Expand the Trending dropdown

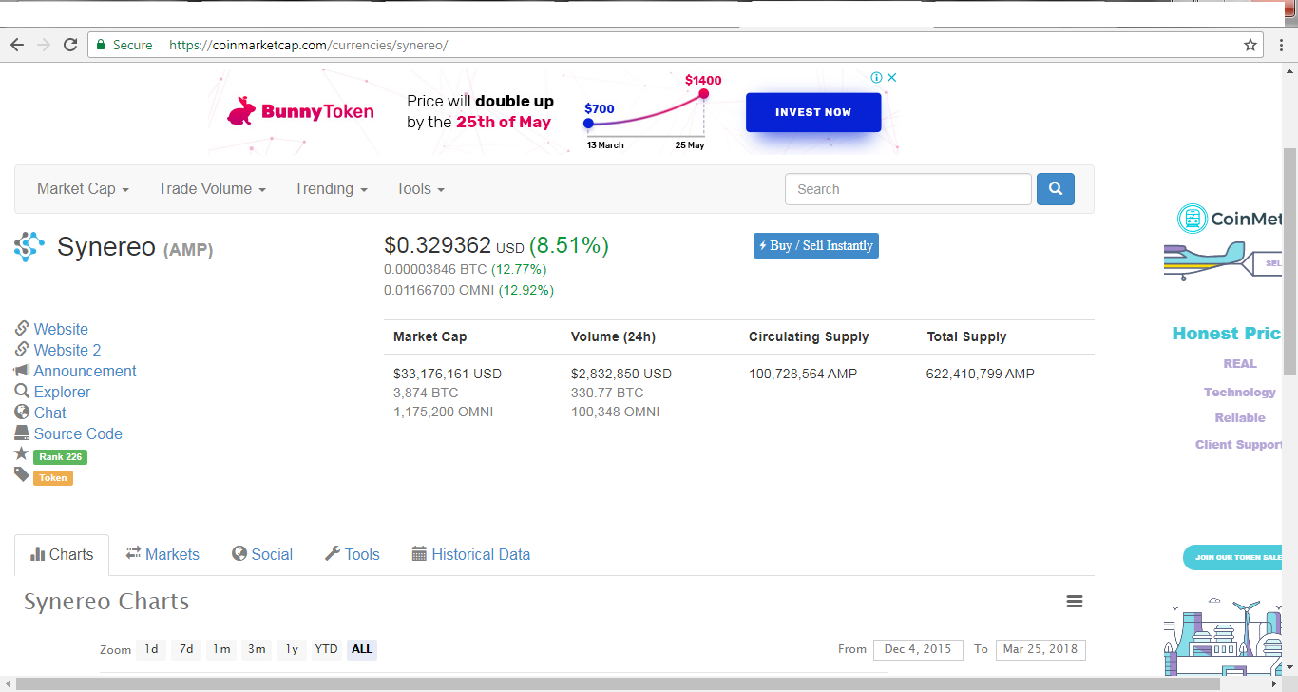(331, 189)
